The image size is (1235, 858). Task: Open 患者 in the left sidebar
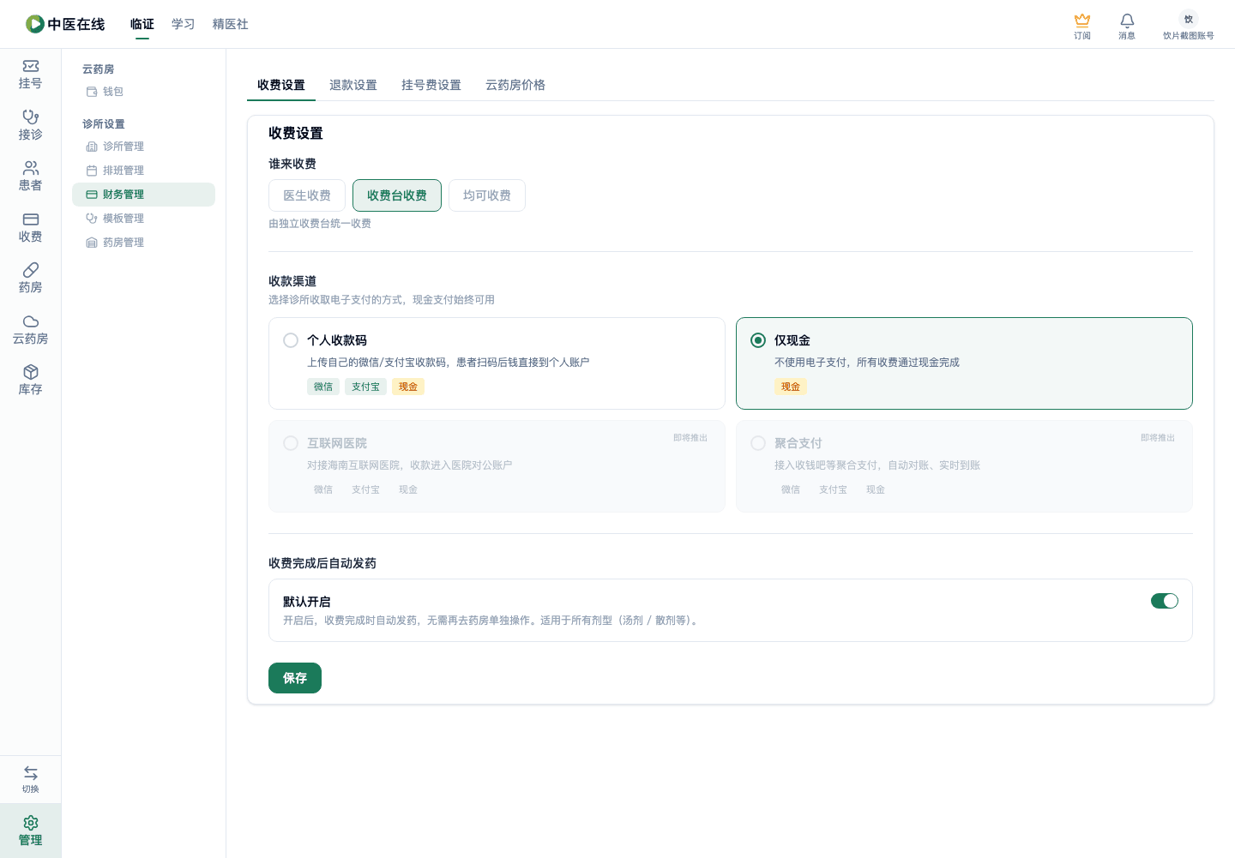click(x=30, y=177)
